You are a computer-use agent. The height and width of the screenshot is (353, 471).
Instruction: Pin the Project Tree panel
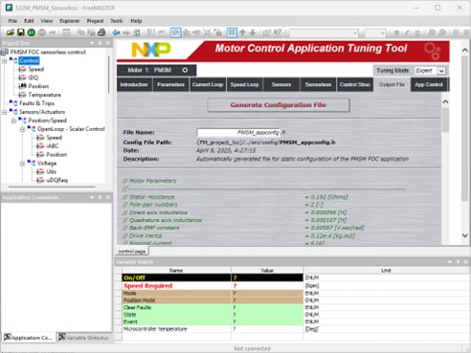pyautogui.click(x=100, y=43)
